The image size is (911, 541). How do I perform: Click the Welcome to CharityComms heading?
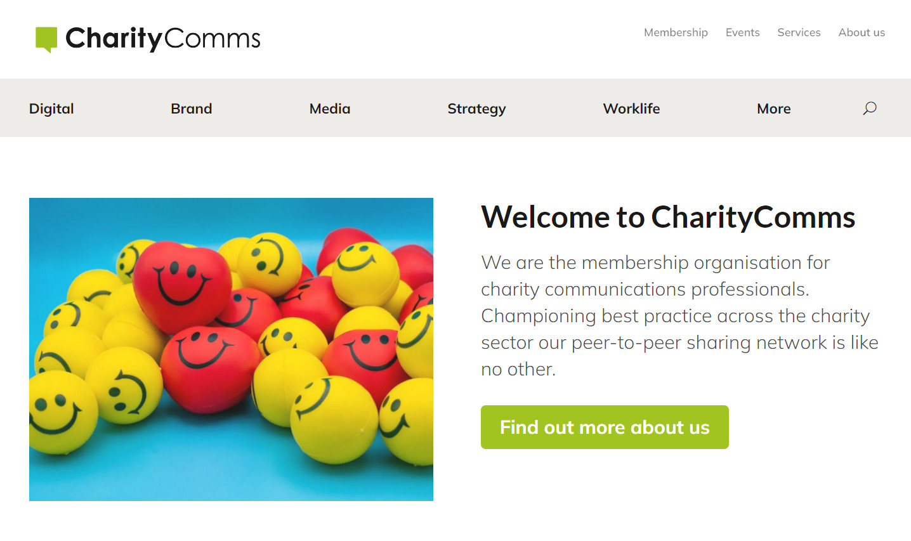point(668,217)
